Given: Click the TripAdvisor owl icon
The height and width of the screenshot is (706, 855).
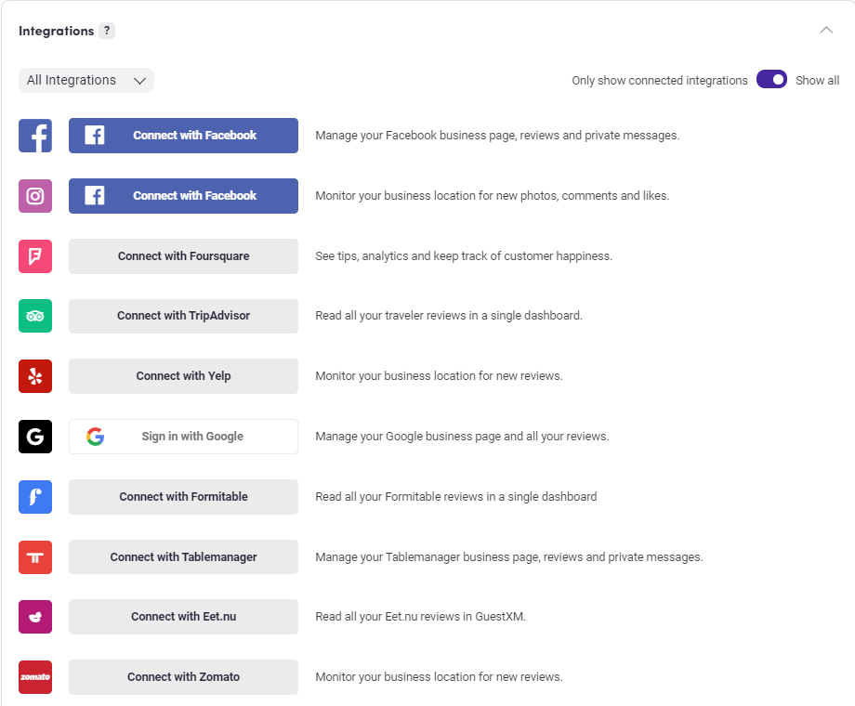Looking at the screenshot, I should [35, 316].
